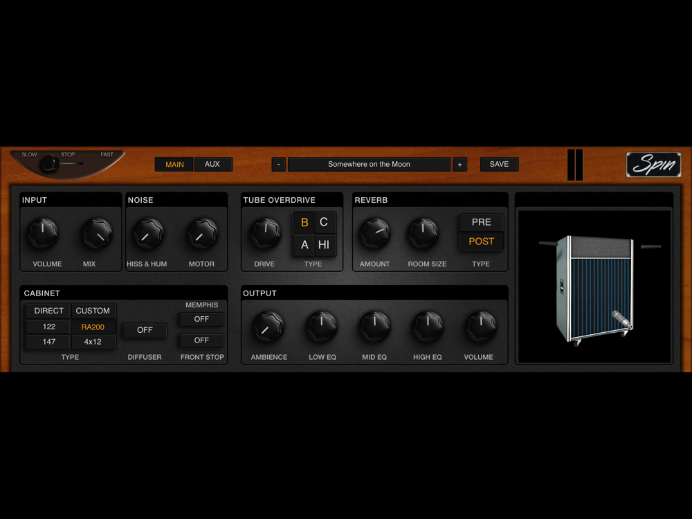692x519 pixels.
Task: Click the Input MIX knob
Action: [97, 233]
